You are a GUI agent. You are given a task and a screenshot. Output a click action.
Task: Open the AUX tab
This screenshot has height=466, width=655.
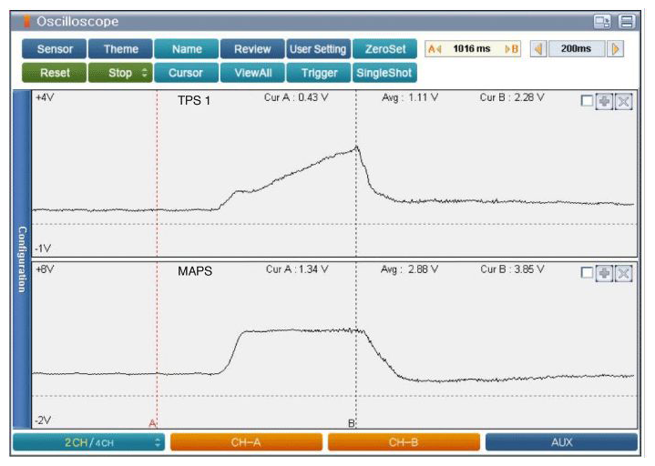pyautogui.click(x=561, y=442)
